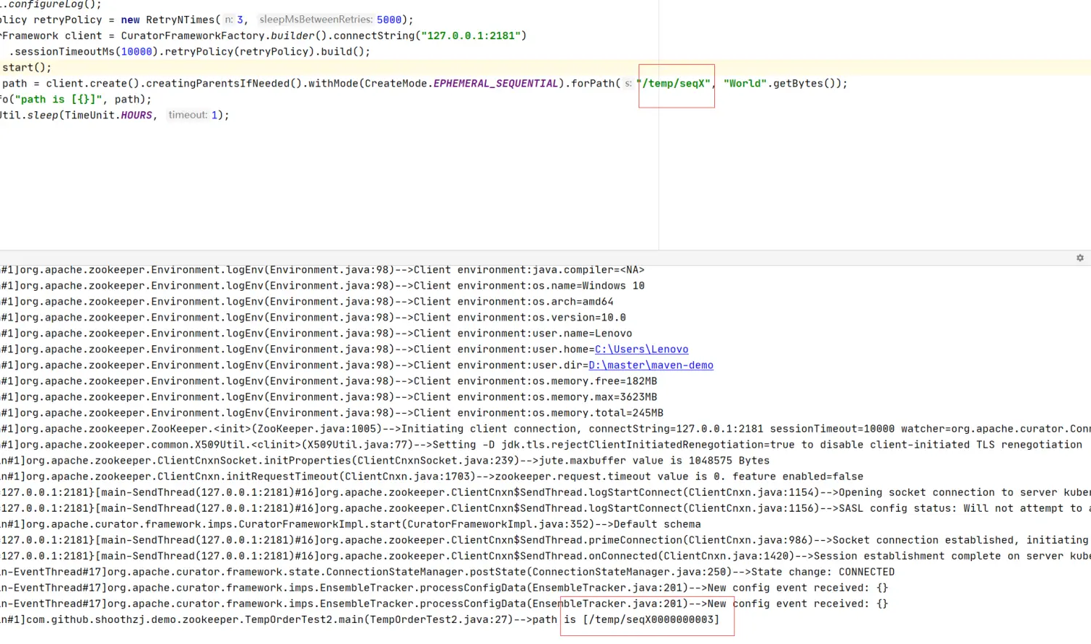
Task: Select the EPHEMERAL_SEQUENTIAL constant
Action: point(495,84)
